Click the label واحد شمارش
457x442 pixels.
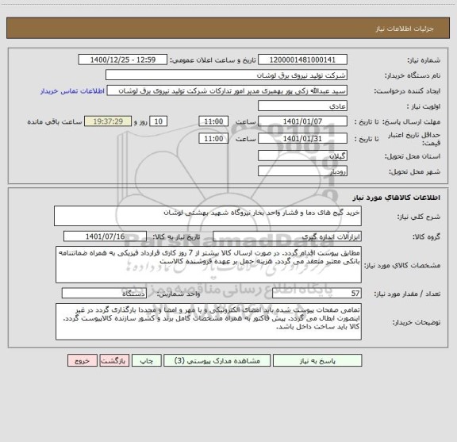tap(179, 294)
